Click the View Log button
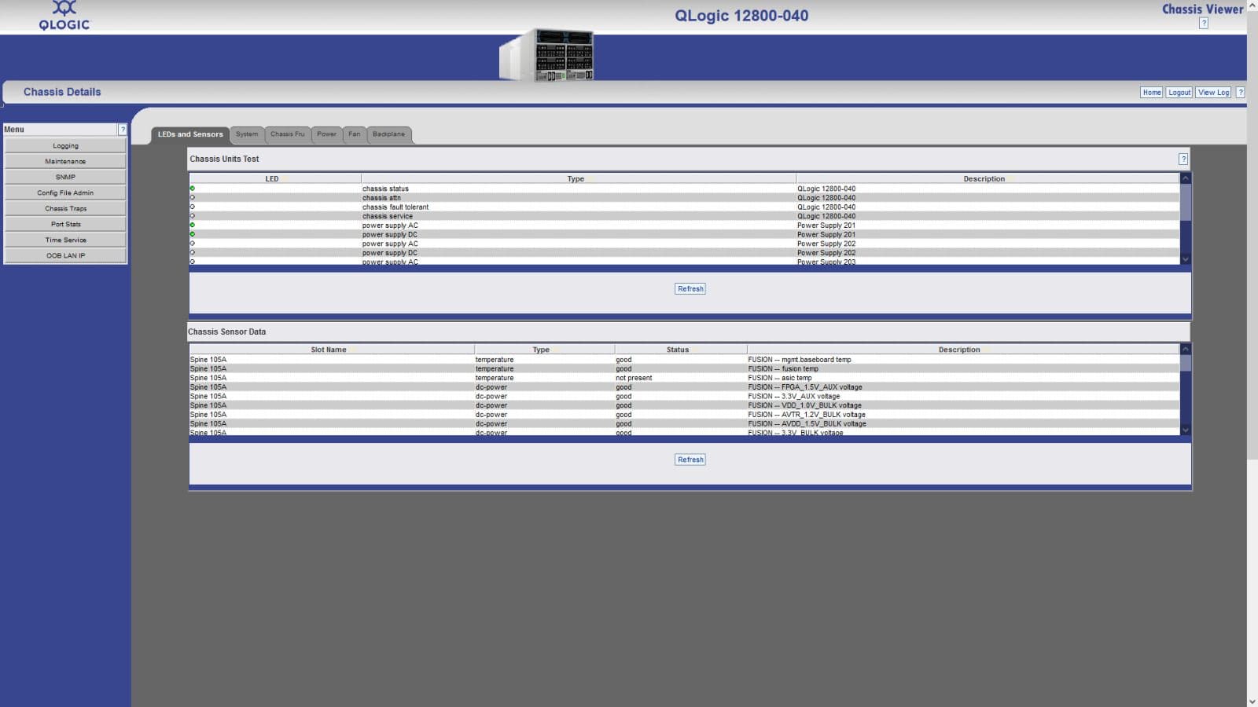1258x707 pixels. click(1213, 92)
